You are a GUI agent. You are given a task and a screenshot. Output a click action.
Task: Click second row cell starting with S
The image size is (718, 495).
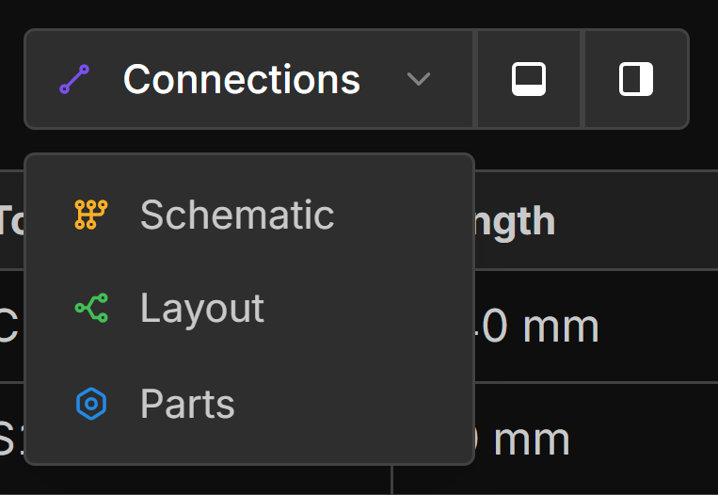pyautogui.click(x=8, y=439)
